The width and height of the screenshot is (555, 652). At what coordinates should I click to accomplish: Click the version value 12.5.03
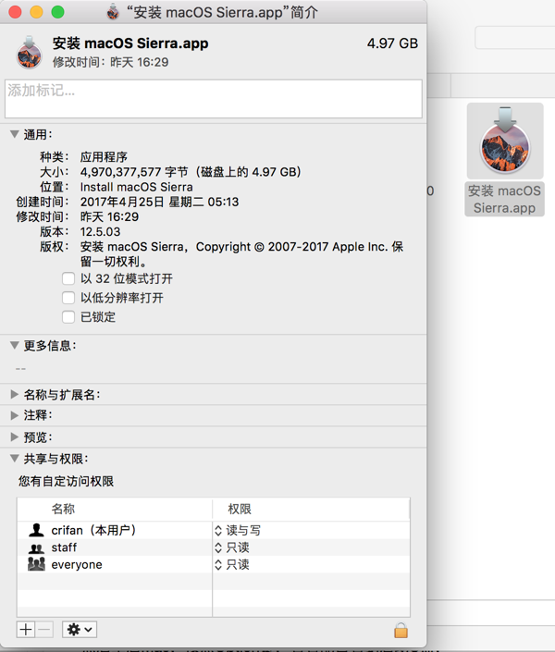coord(100,231)
